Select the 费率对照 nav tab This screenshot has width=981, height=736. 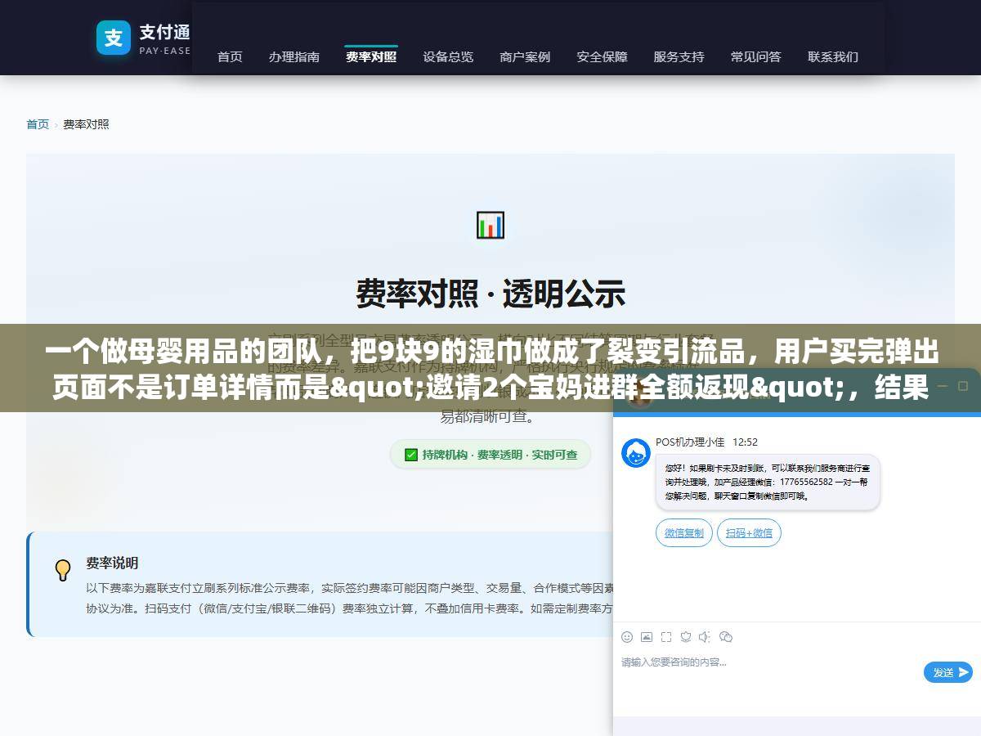(371, 56)
